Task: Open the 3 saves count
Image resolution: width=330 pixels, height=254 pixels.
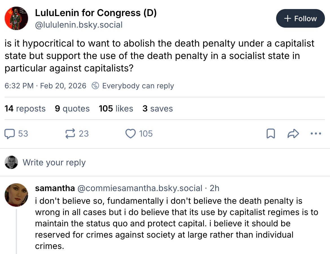Action: click(158, 109)
